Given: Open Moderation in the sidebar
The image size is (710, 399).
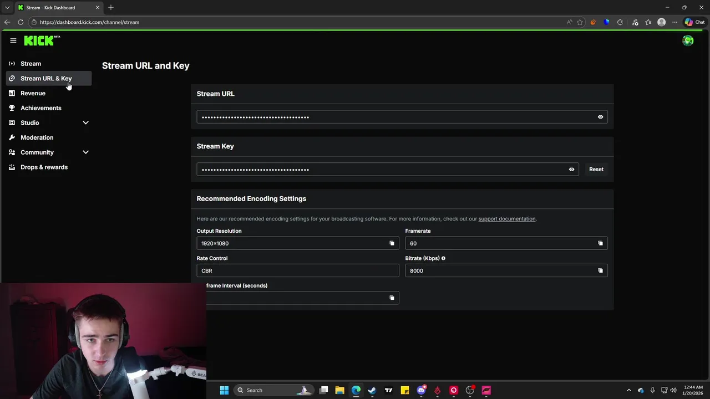Looking at the screenshot, I should tap(49, 137).
